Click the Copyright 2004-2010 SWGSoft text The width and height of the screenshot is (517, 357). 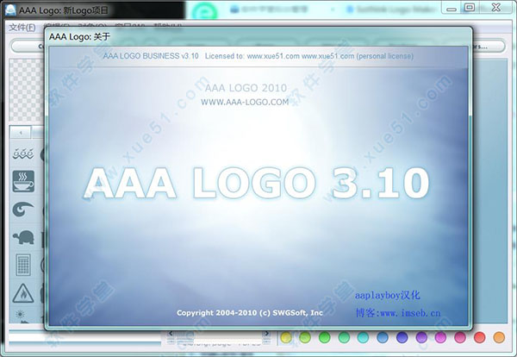pyautogui.click(x=250, y=313)
